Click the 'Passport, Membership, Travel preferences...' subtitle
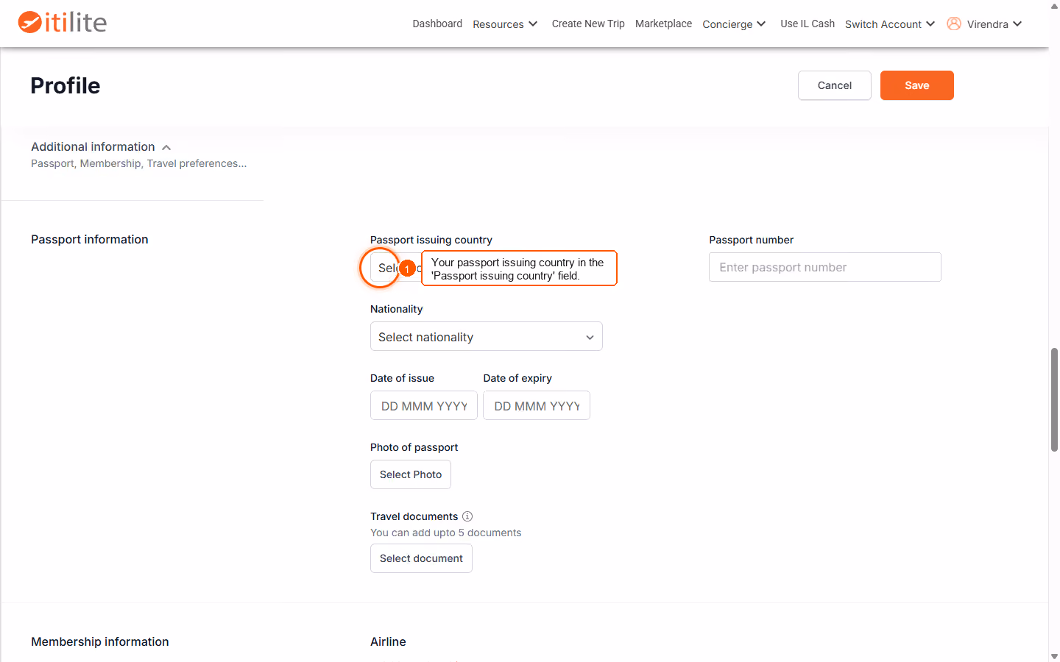Image resolution: width=1060 pixels, height=662 pixels. pos(139,163)
